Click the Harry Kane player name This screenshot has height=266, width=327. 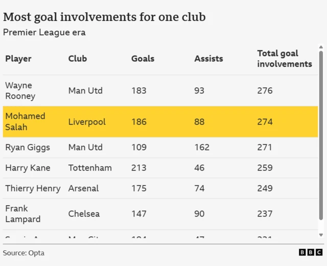28,168
